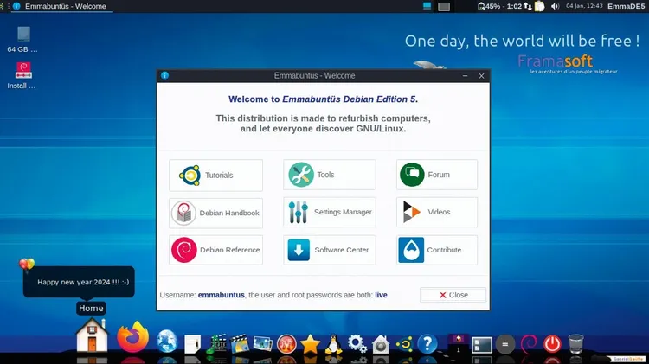649x364 pixels.
Task: Click the username text emmabuntus
Action: [x=221, y=295]
